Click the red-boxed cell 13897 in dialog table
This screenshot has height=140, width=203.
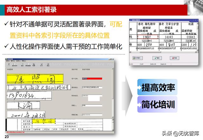coord(148,37)
